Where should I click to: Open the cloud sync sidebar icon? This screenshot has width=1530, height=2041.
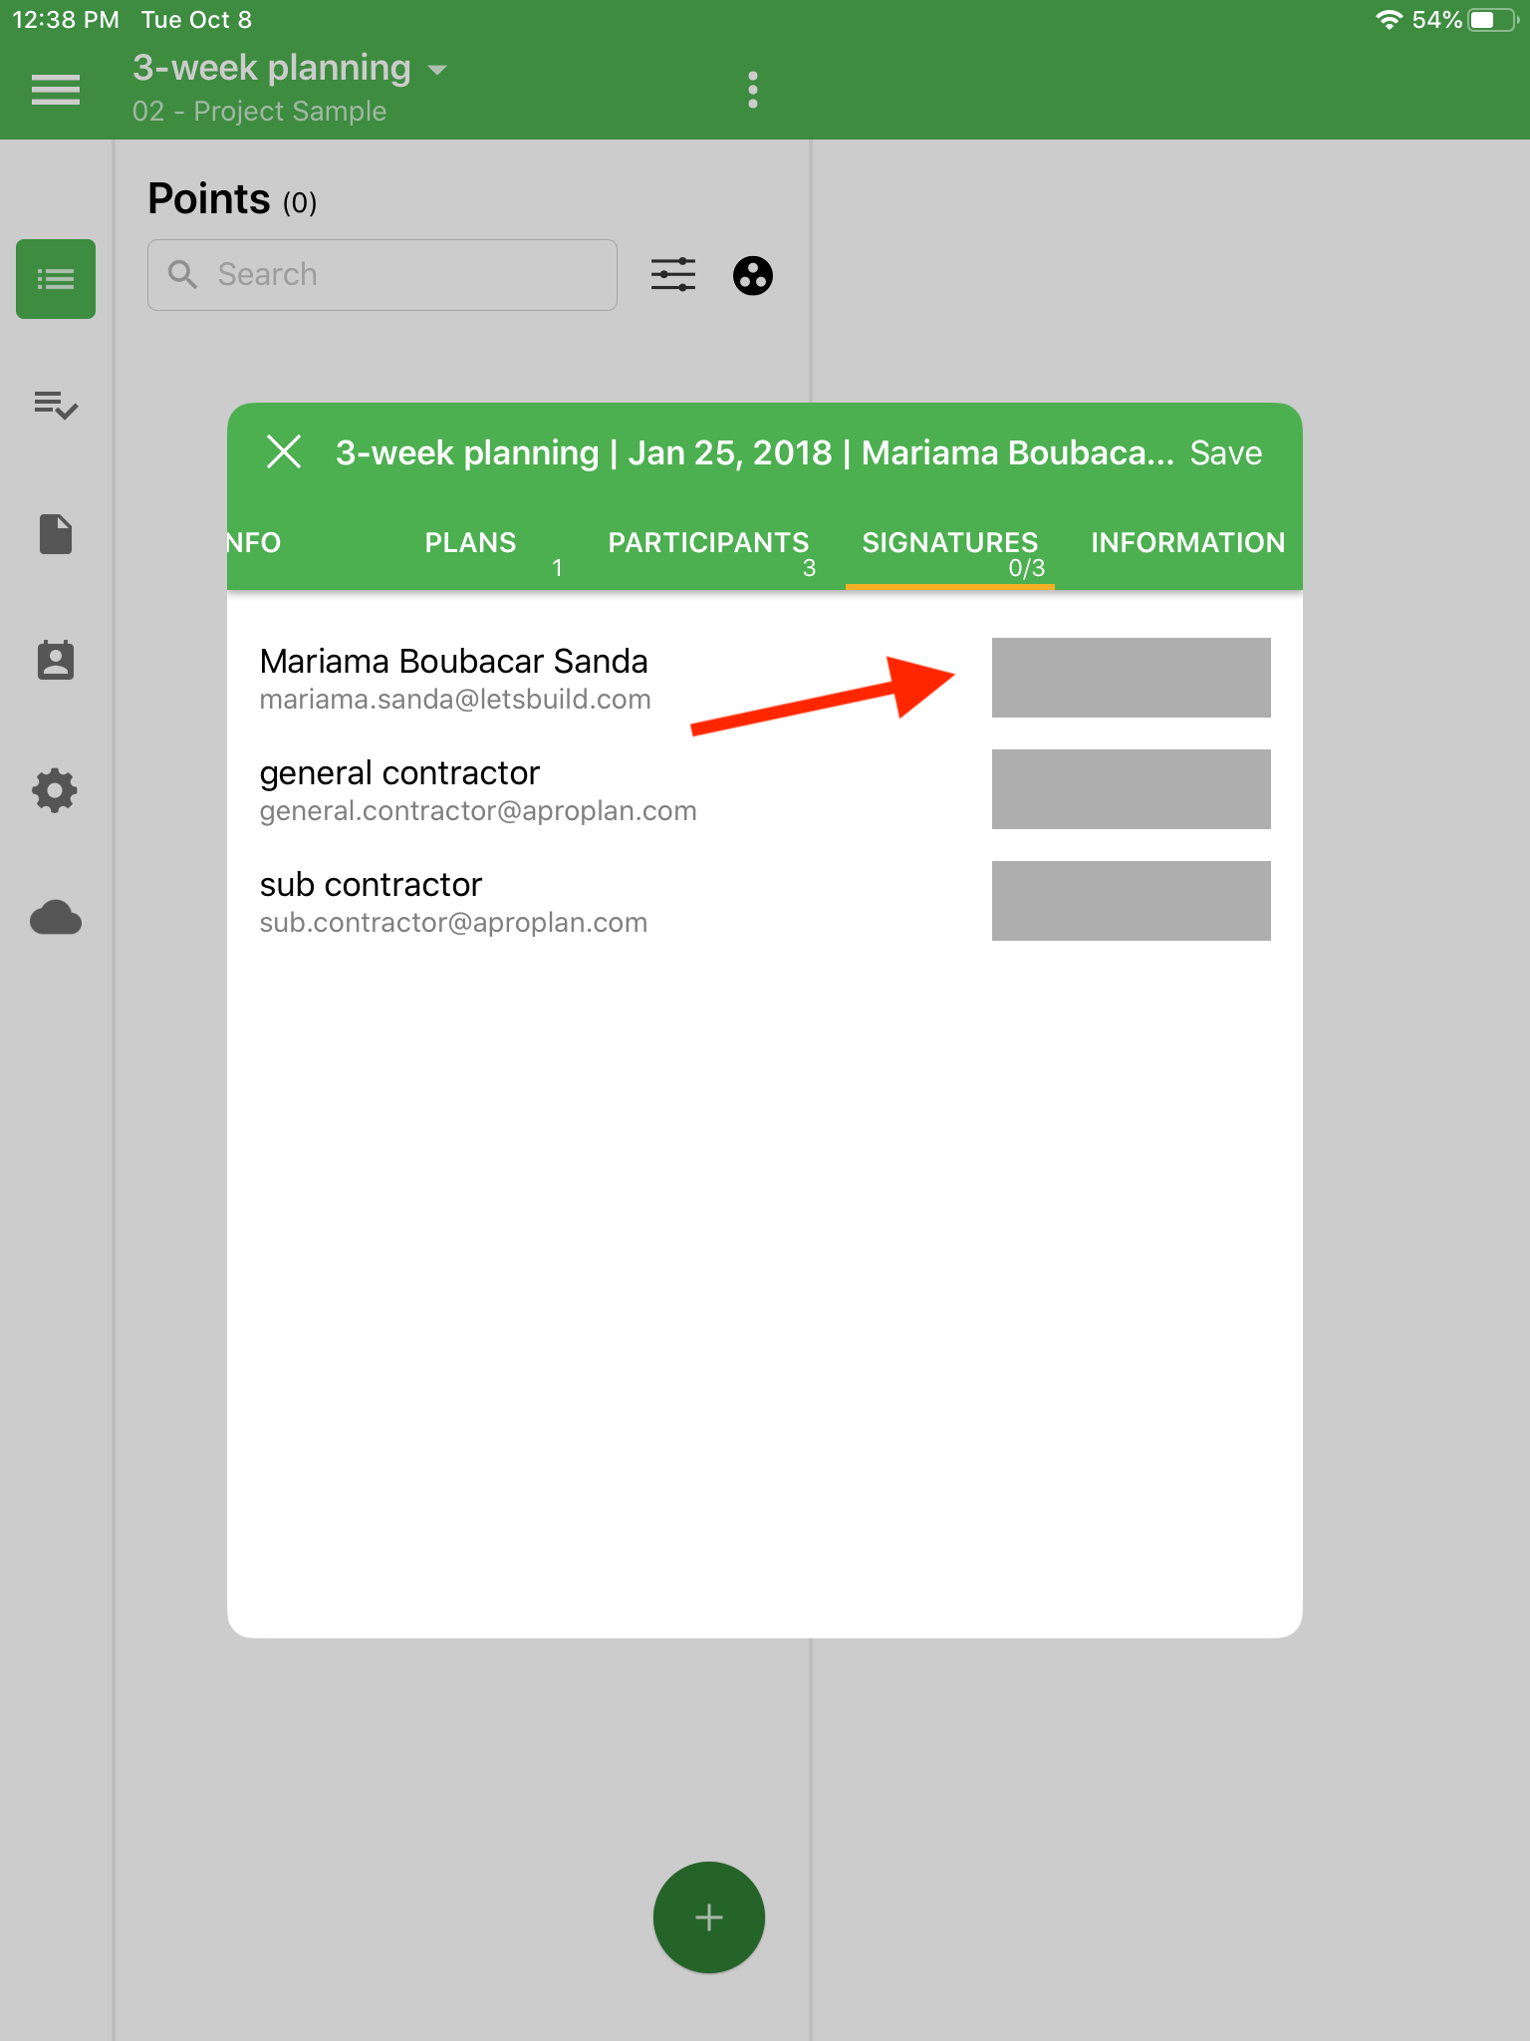[56, 918]
